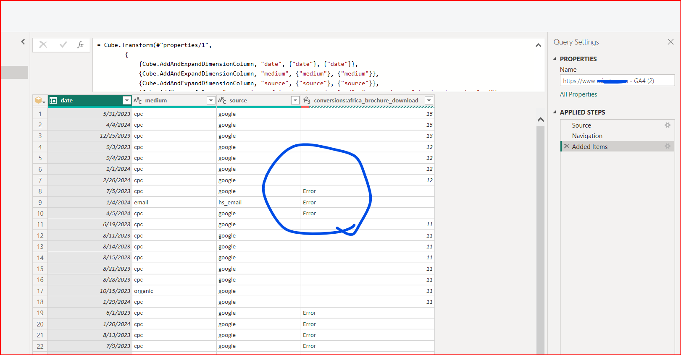
Task: Collapse the PROPERTIES section
Action: [x=555, y=59]
